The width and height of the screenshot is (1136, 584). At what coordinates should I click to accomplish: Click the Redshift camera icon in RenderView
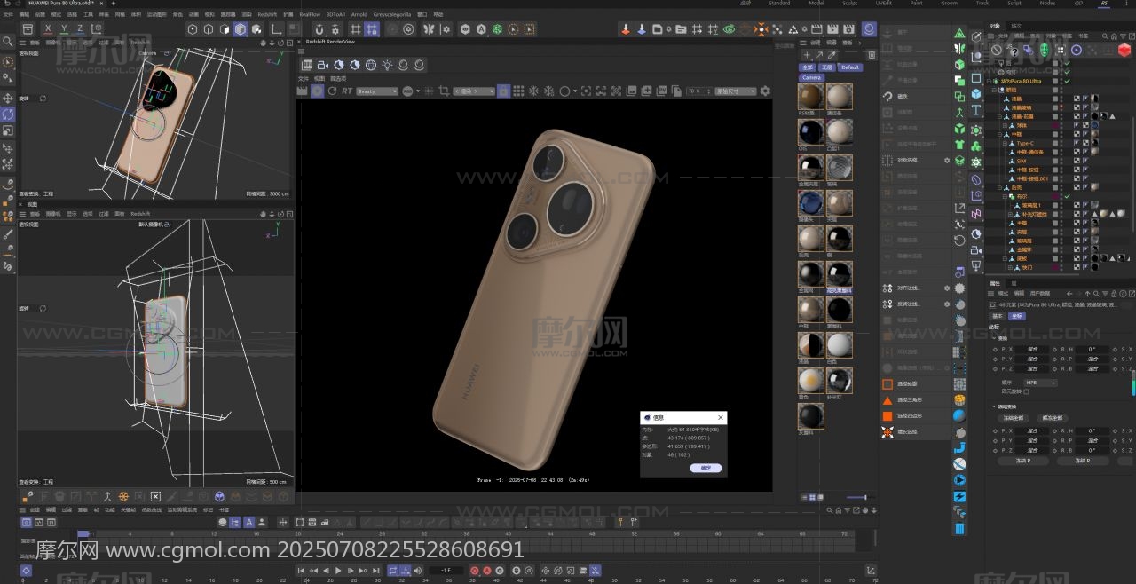pos(323,65)
